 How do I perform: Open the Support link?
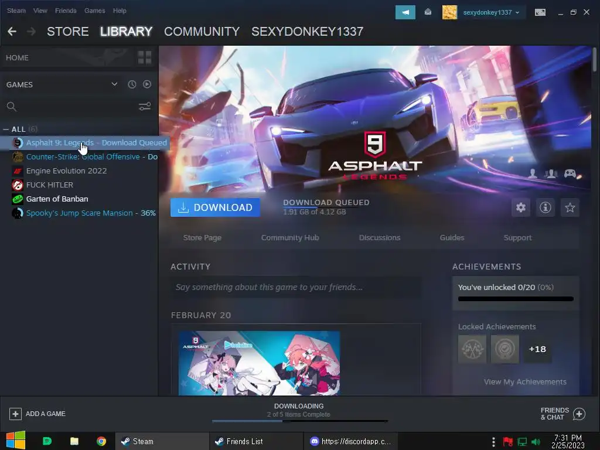coord(518,238)
